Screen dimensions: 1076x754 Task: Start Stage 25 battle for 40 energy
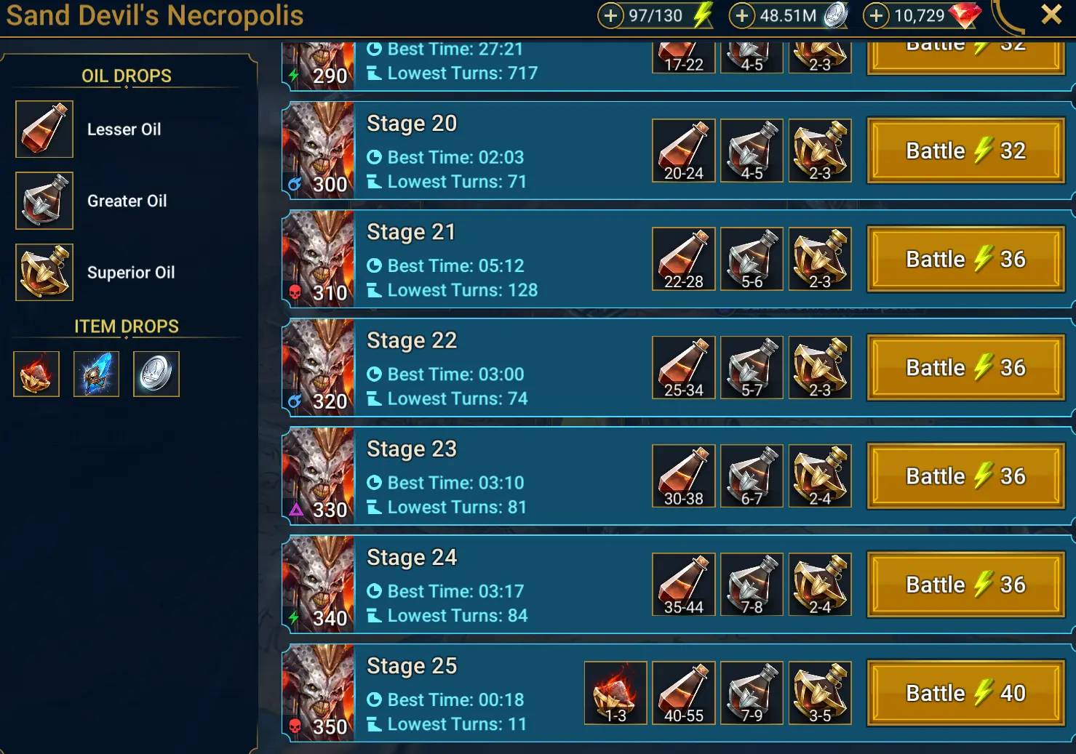point(966,693)
